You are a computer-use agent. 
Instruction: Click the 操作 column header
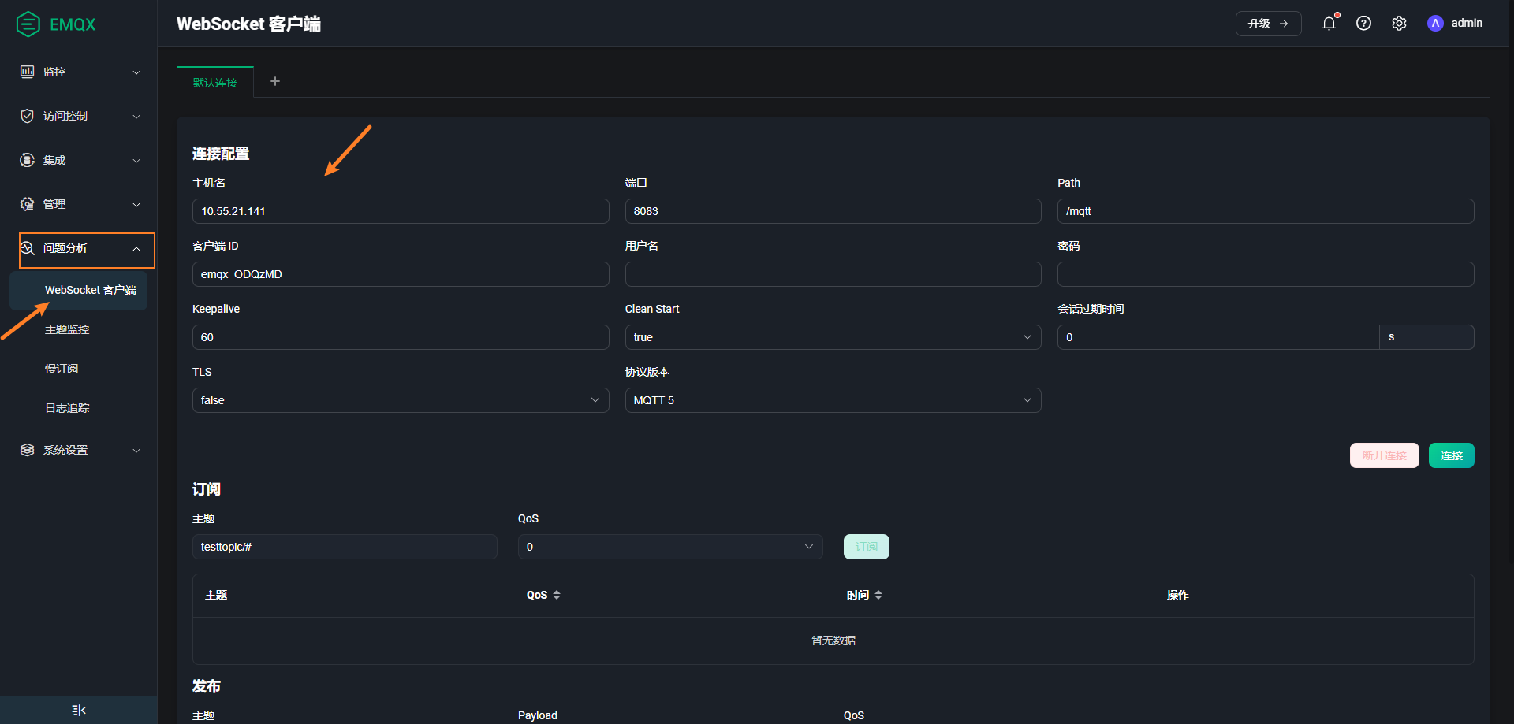[1177, 595]
